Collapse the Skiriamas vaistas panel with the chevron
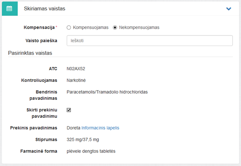Screen dimensions: 241x166 (229, 9)
